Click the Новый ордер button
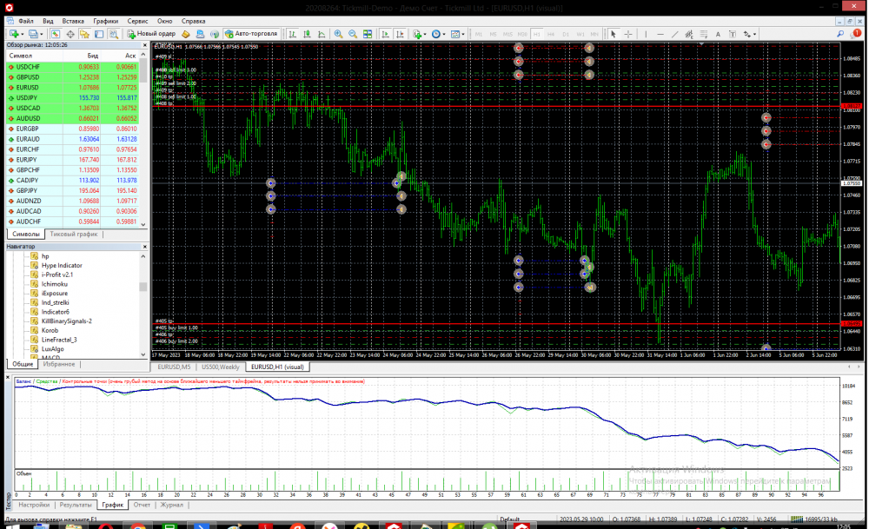Screen dimensions: 869x529 (x=151, y=34)
